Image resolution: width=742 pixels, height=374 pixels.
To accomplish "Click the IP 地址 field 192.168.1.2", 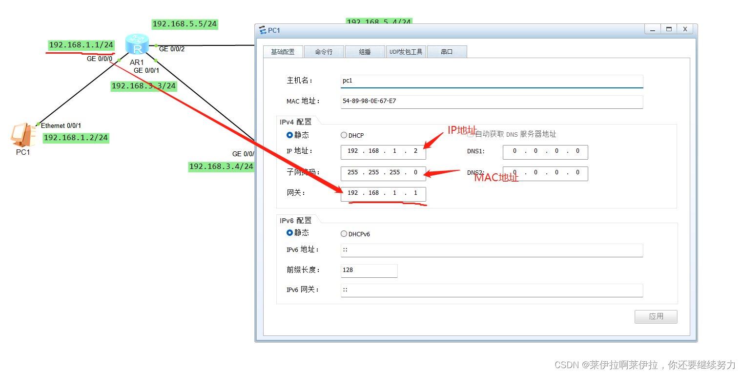I will click(383, 152).
